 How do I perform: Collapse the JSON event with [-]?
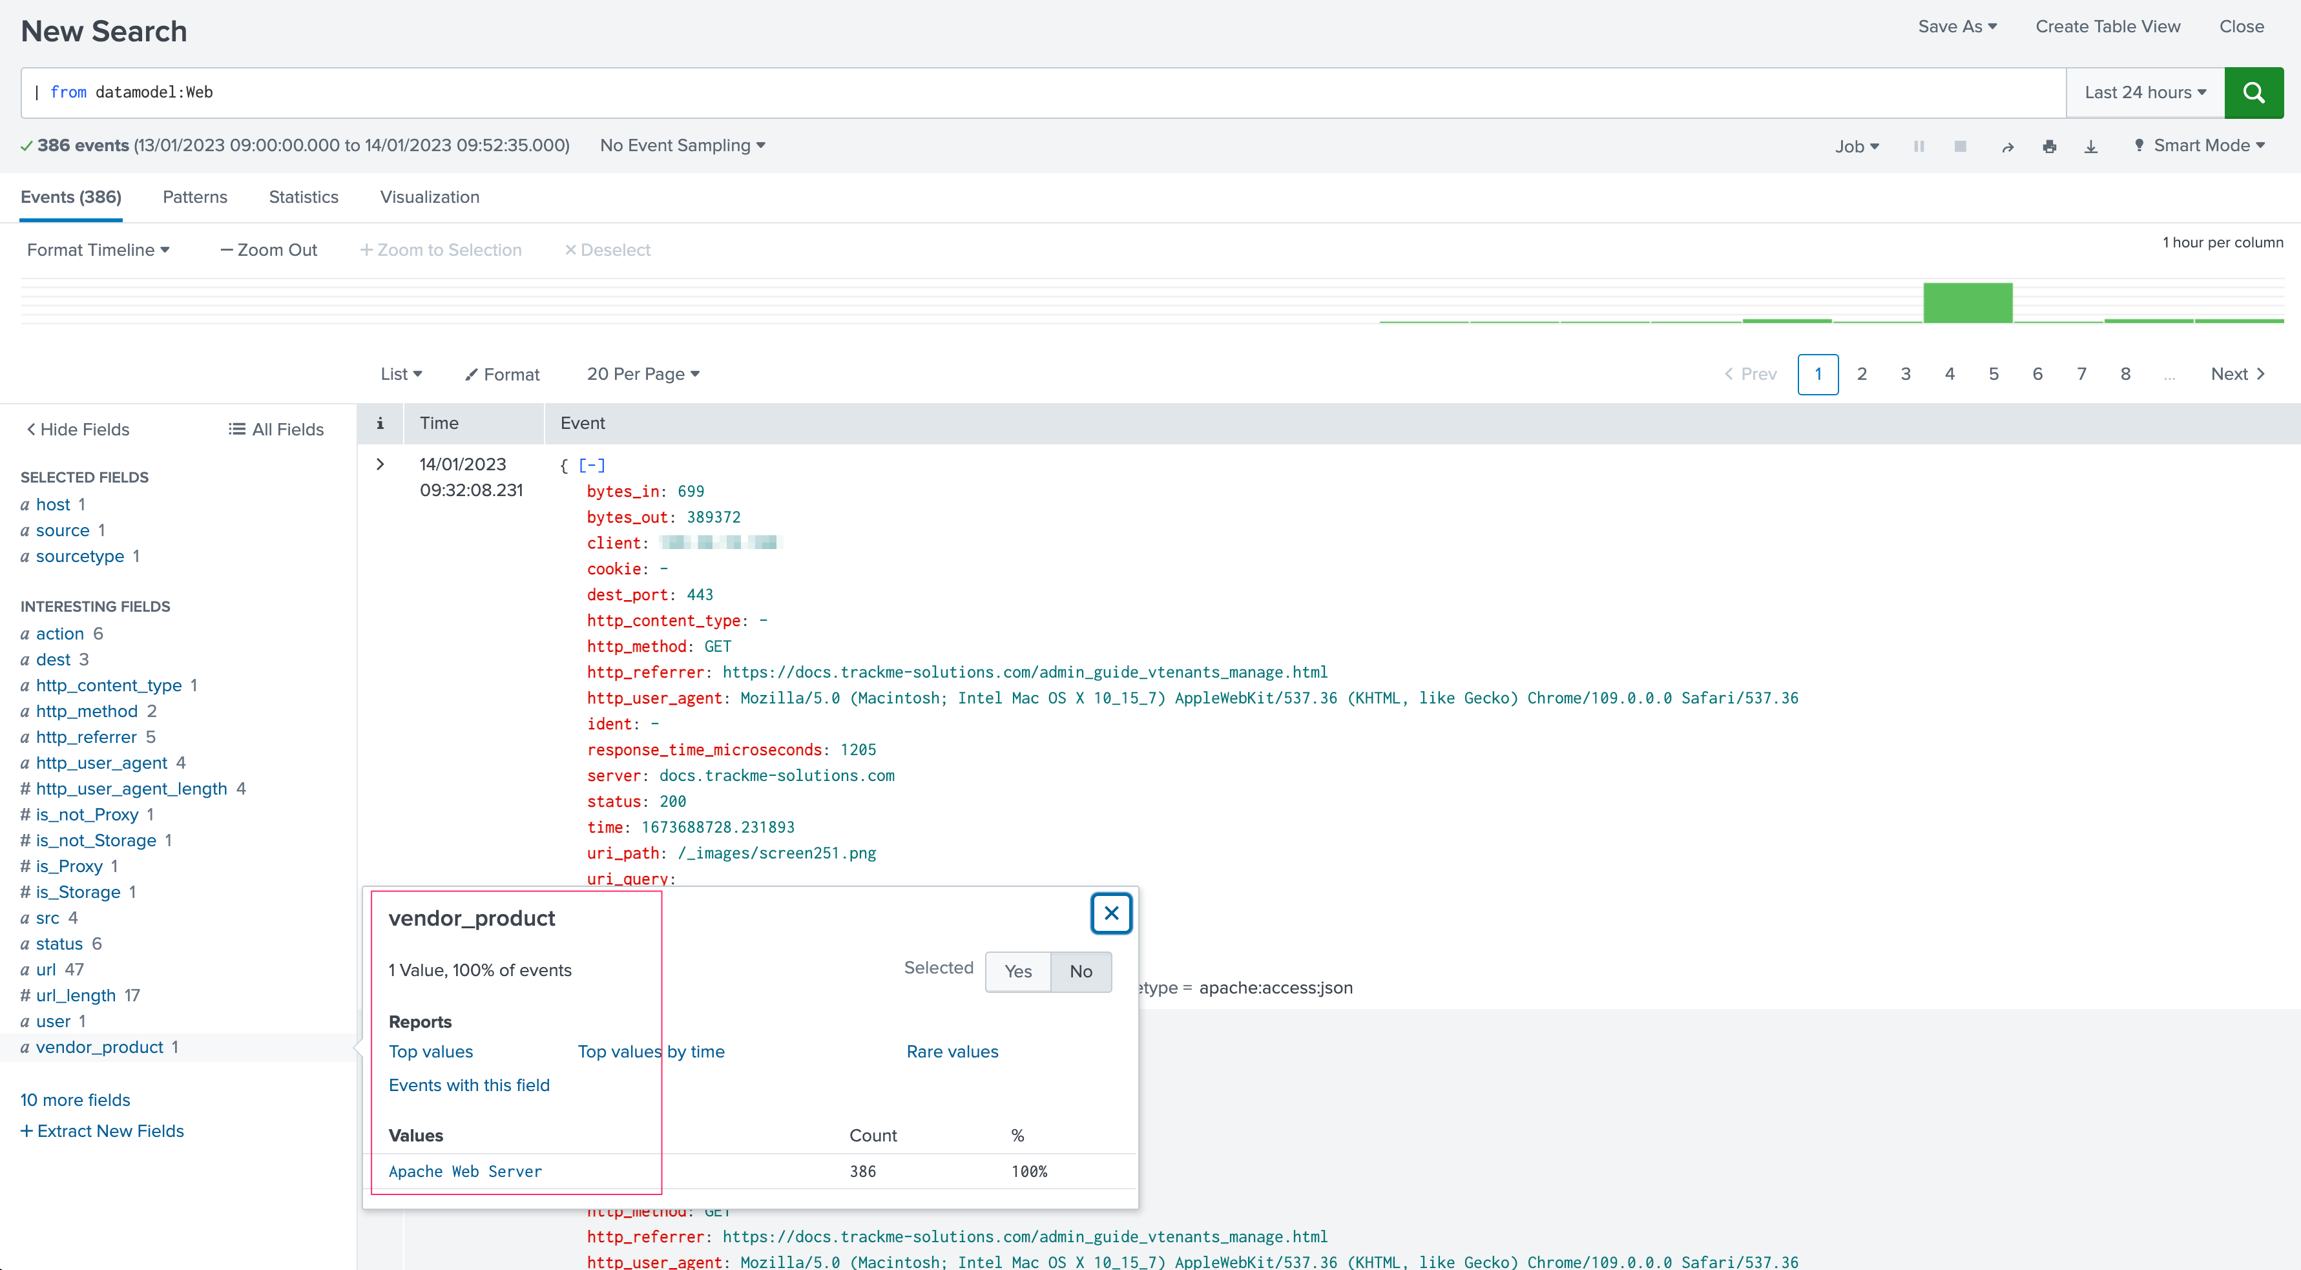tap(591, 465)
